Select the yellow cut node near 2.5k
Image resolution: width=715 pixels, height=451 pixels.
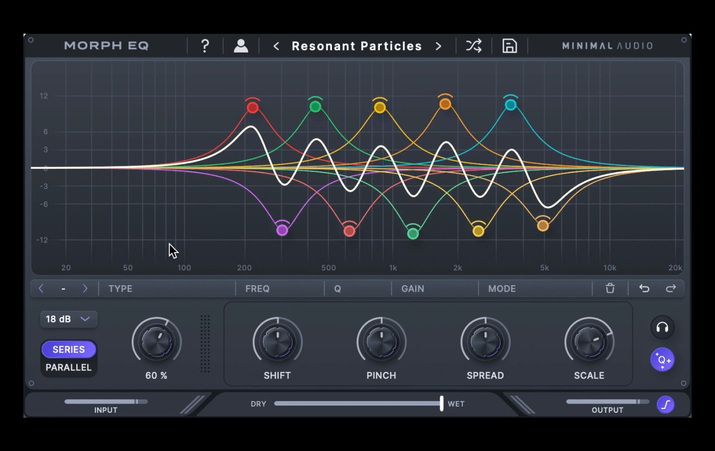(478, 231)
